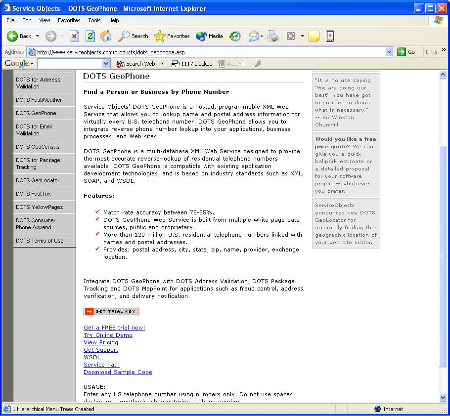Click Search Web on Google toolbar
Viewport: 450px width, 416px height.
pyautogui.click(x=136, y=64)
